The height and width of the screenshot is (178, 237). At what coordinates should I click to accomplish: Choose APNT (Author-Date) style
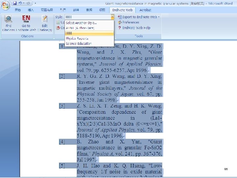coord(89,28)
